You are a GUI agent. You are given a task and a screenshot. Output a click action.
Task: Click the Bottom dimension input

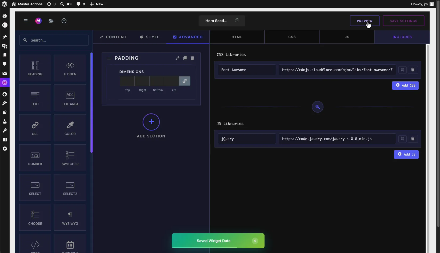[157, 81]
